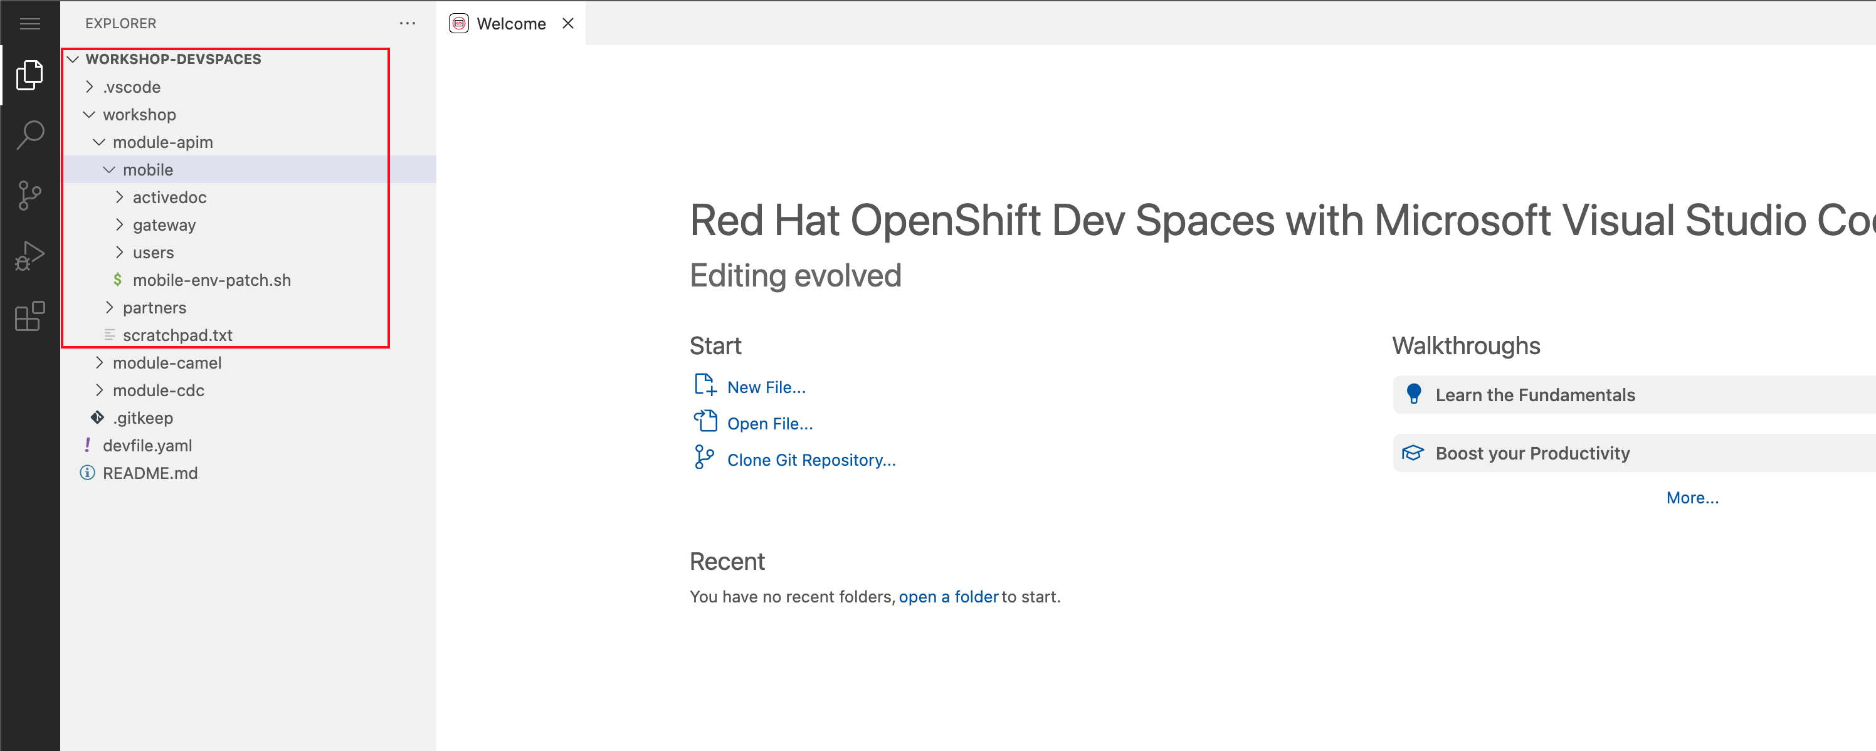Viewport: 1876px width, 751px height.
Task: Open the scratchpad.txt file
Action: point(177,335)
